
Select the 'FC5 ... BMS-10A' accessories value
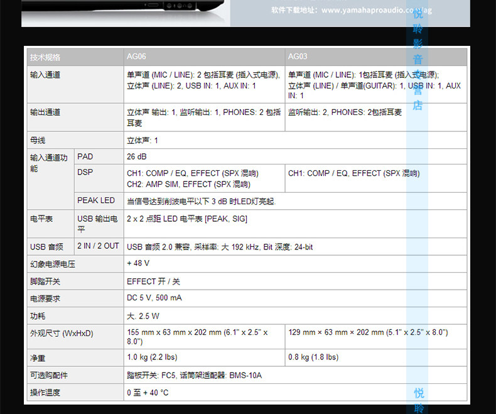[194, 376]
